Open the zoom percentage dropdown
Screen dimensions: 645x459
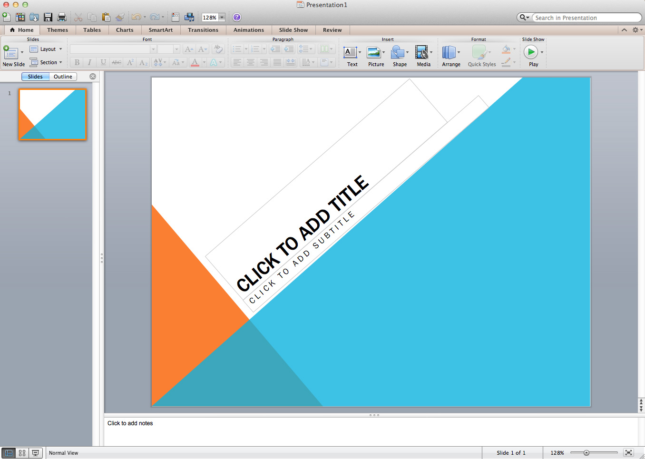click(222, 18)
